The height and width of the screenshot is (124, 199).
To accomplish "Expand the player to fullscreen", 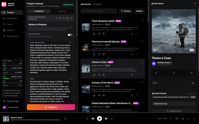I will point(188,119).
